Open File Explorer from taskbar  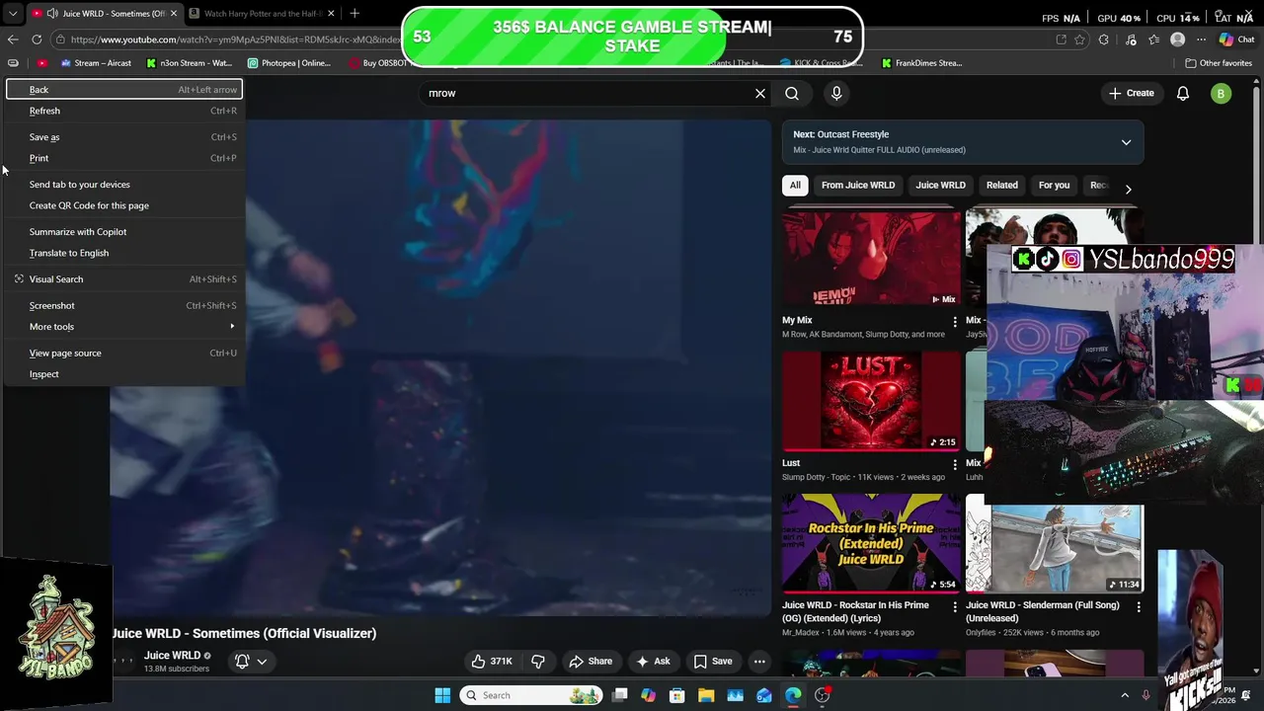pos(706,695)
